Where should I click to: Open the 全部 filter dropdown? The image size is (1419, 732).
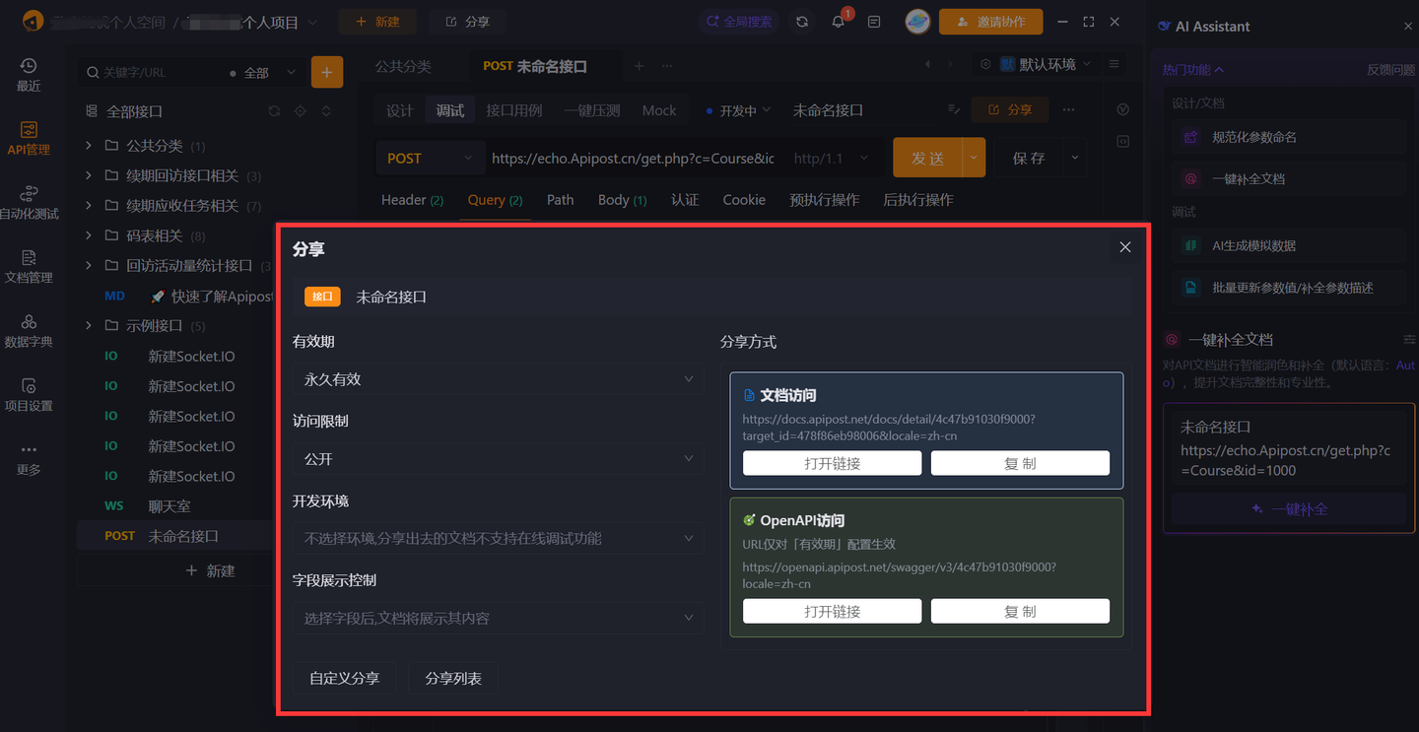tap(263, 73)
